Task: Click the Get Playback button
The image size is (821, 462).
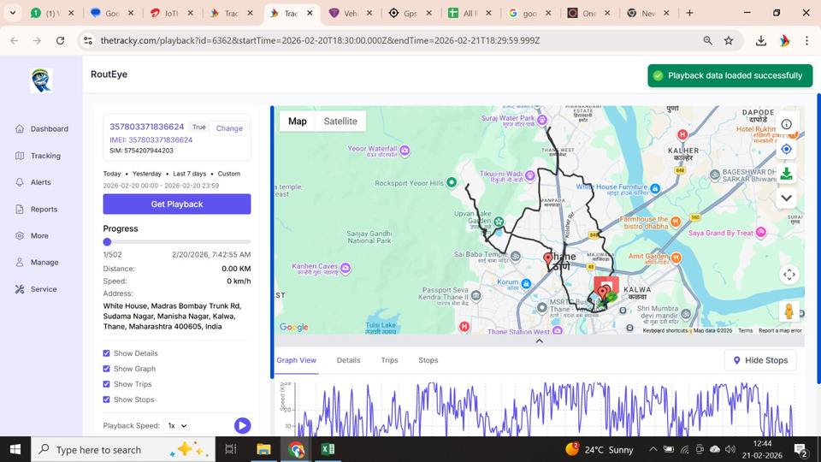Action: click(177, 204)
